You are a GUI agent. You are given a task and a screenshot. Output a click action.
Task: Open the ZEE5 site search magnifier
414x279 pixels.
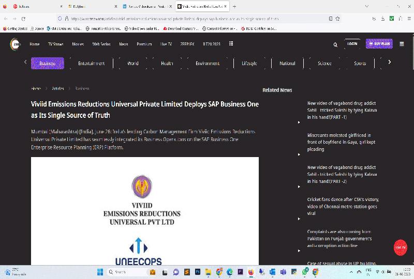pos(335,45)
